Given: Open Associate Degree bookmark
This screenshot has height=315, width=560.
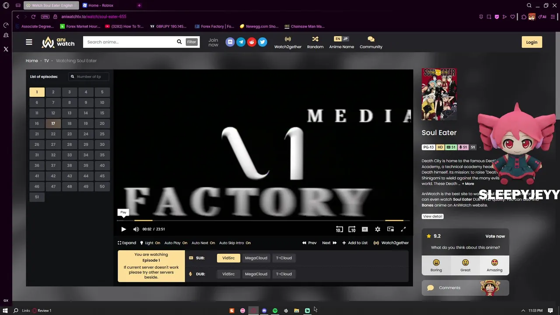Looking at the screenshot, I should tap(34, 26).
